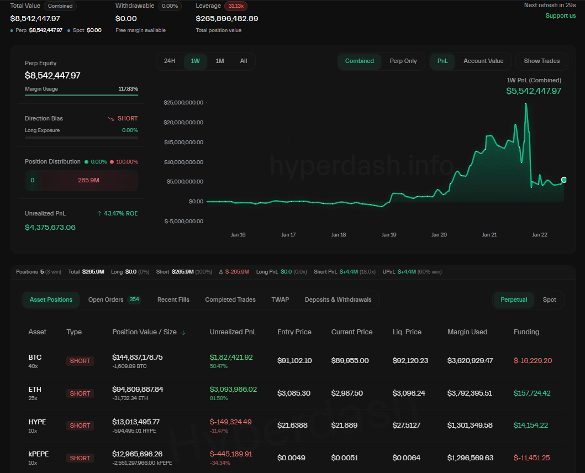
Task: Open the Recent Fills tab
Action: click(173, 300)
